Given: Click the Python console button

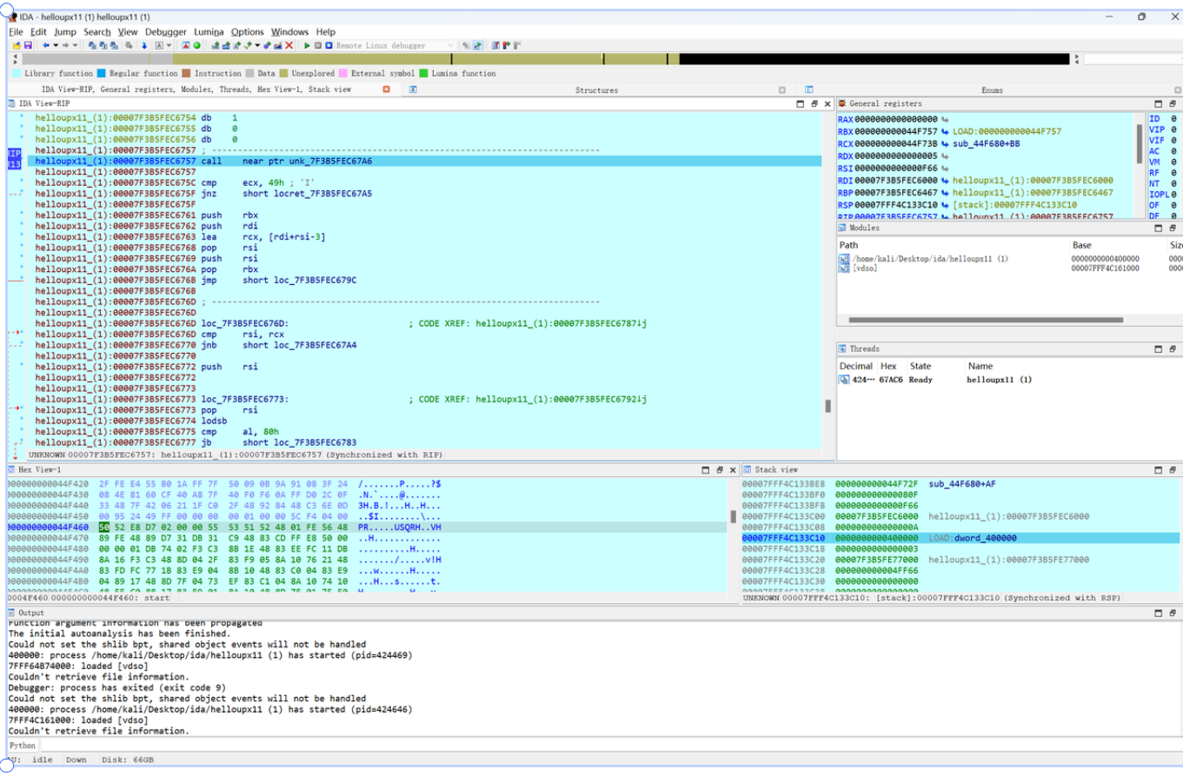Looking at the screenshot, I should (x=23, y=746).
